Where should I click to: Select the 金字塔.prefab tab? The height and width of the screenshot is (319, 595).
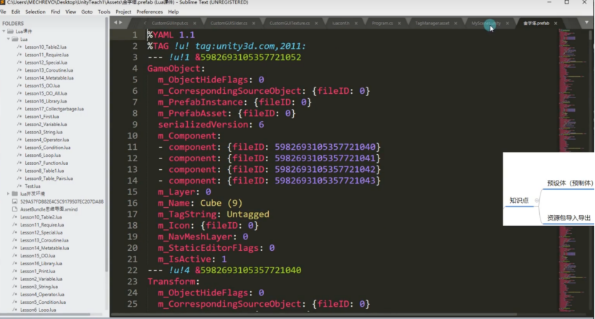tap(536, 24)
